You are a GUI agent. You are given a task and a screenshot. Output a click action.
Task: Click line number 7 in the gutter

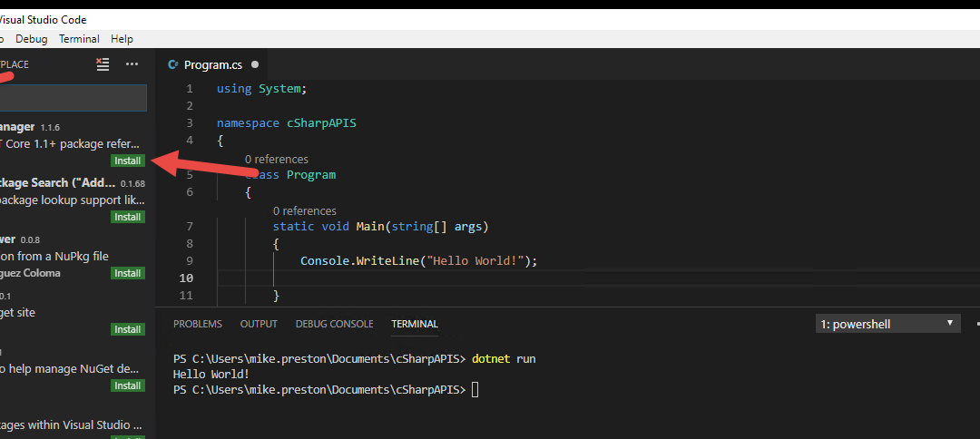click(190, 226)
